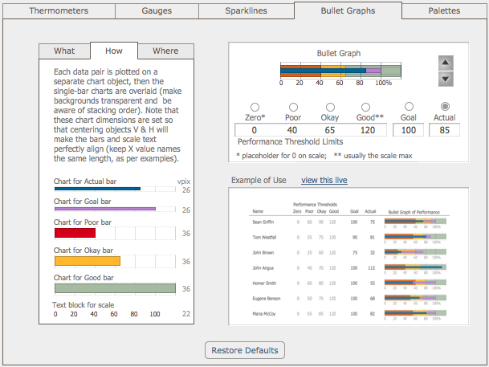Click the Performance Thresholds table header

[315, 205]
